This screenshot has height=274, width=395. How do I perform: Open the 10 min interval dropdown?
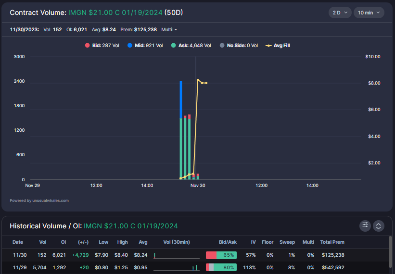[369, 12]
